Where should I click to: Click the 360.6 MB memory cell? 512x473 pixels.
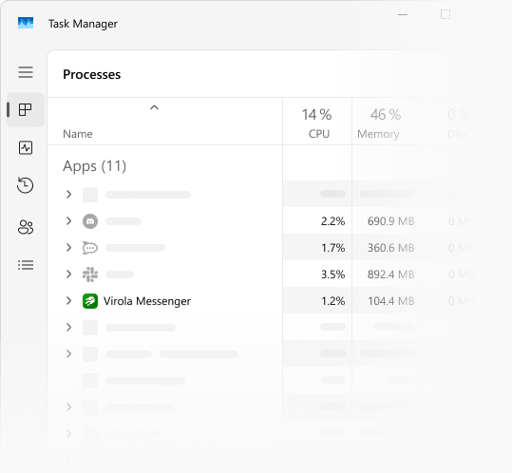coord(390,248)
